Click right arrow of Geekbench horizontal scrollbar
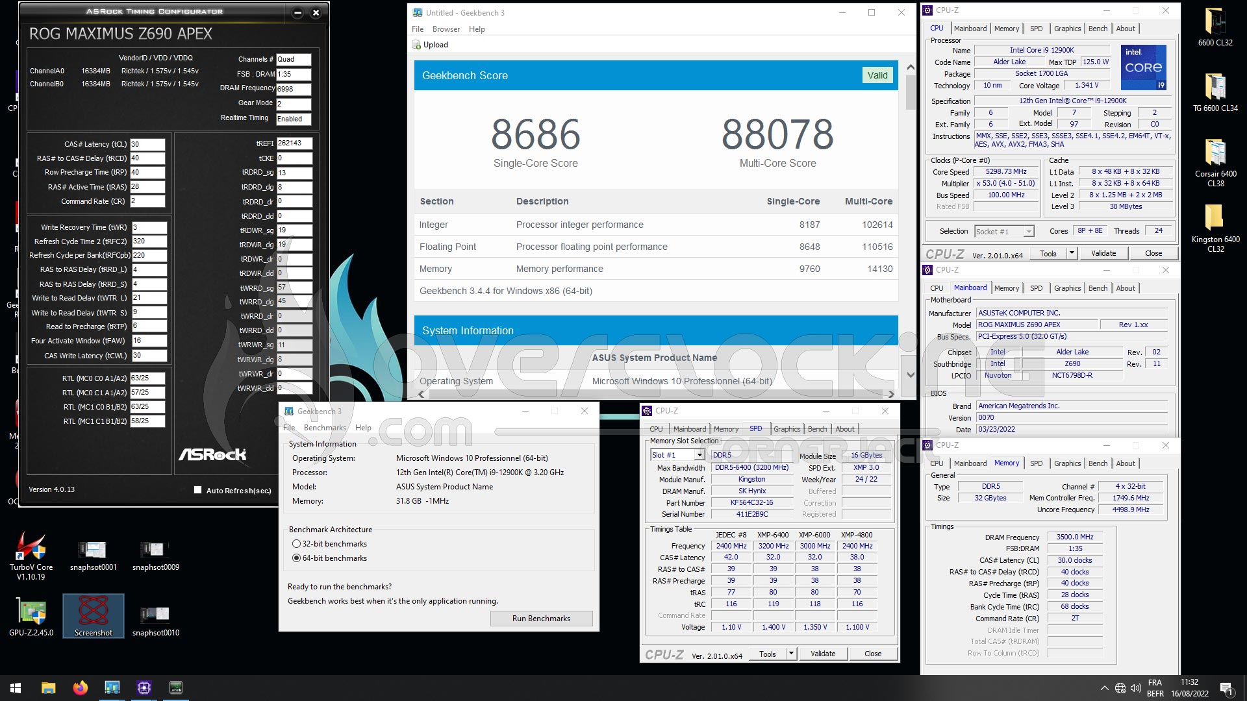This screenshot has width=1247, height=701. point(891,394)
